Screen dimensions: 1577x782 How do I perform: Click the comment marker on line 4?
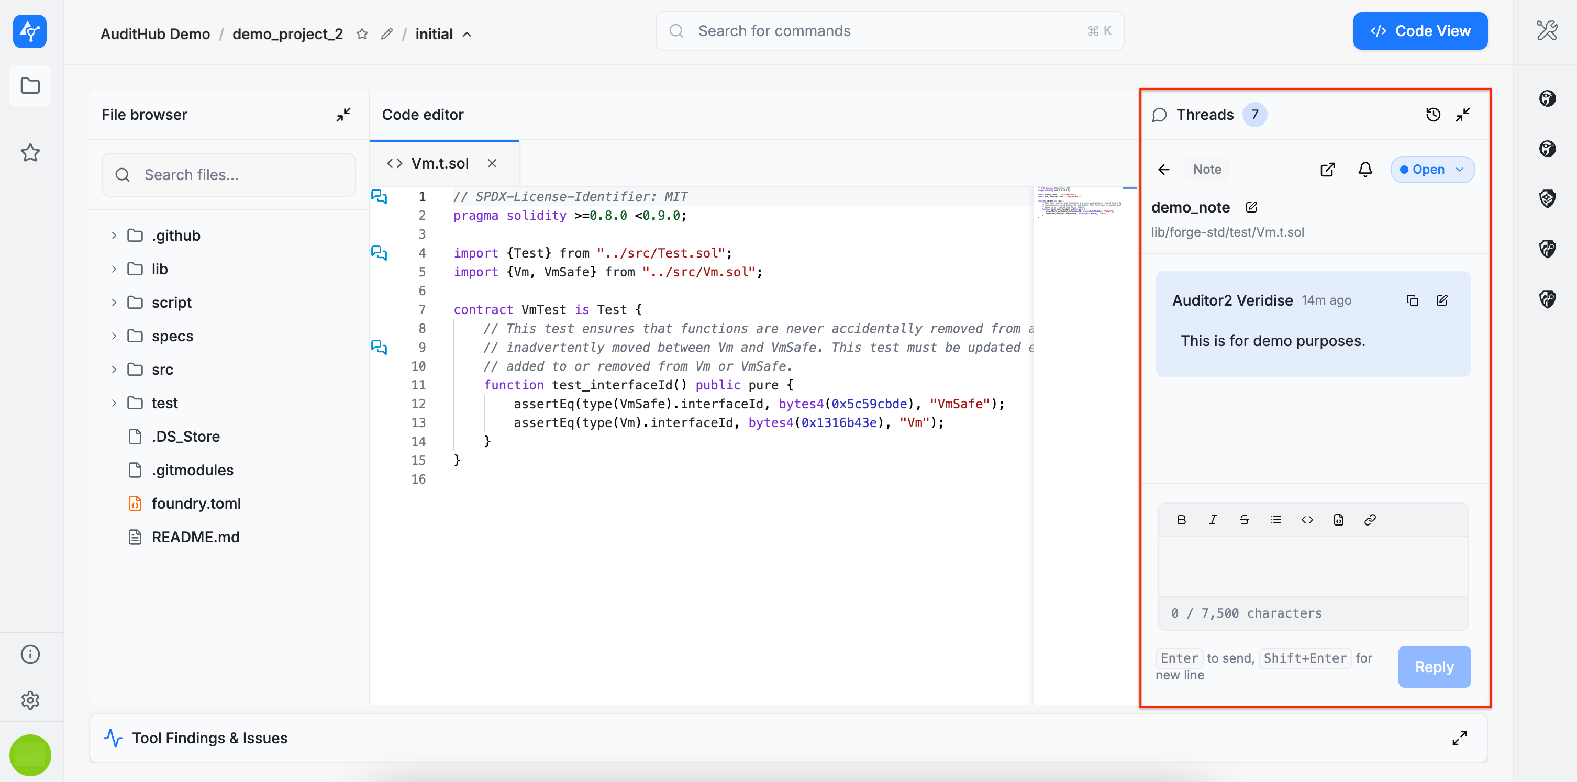[x=379, y=253]
